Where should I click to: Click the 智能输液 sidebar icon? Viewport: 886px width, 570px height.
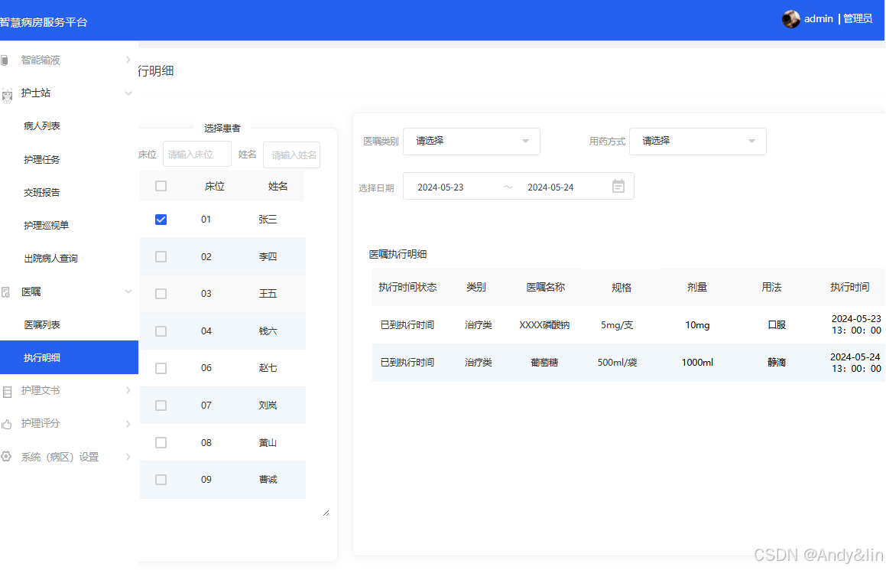click(5, 60)
